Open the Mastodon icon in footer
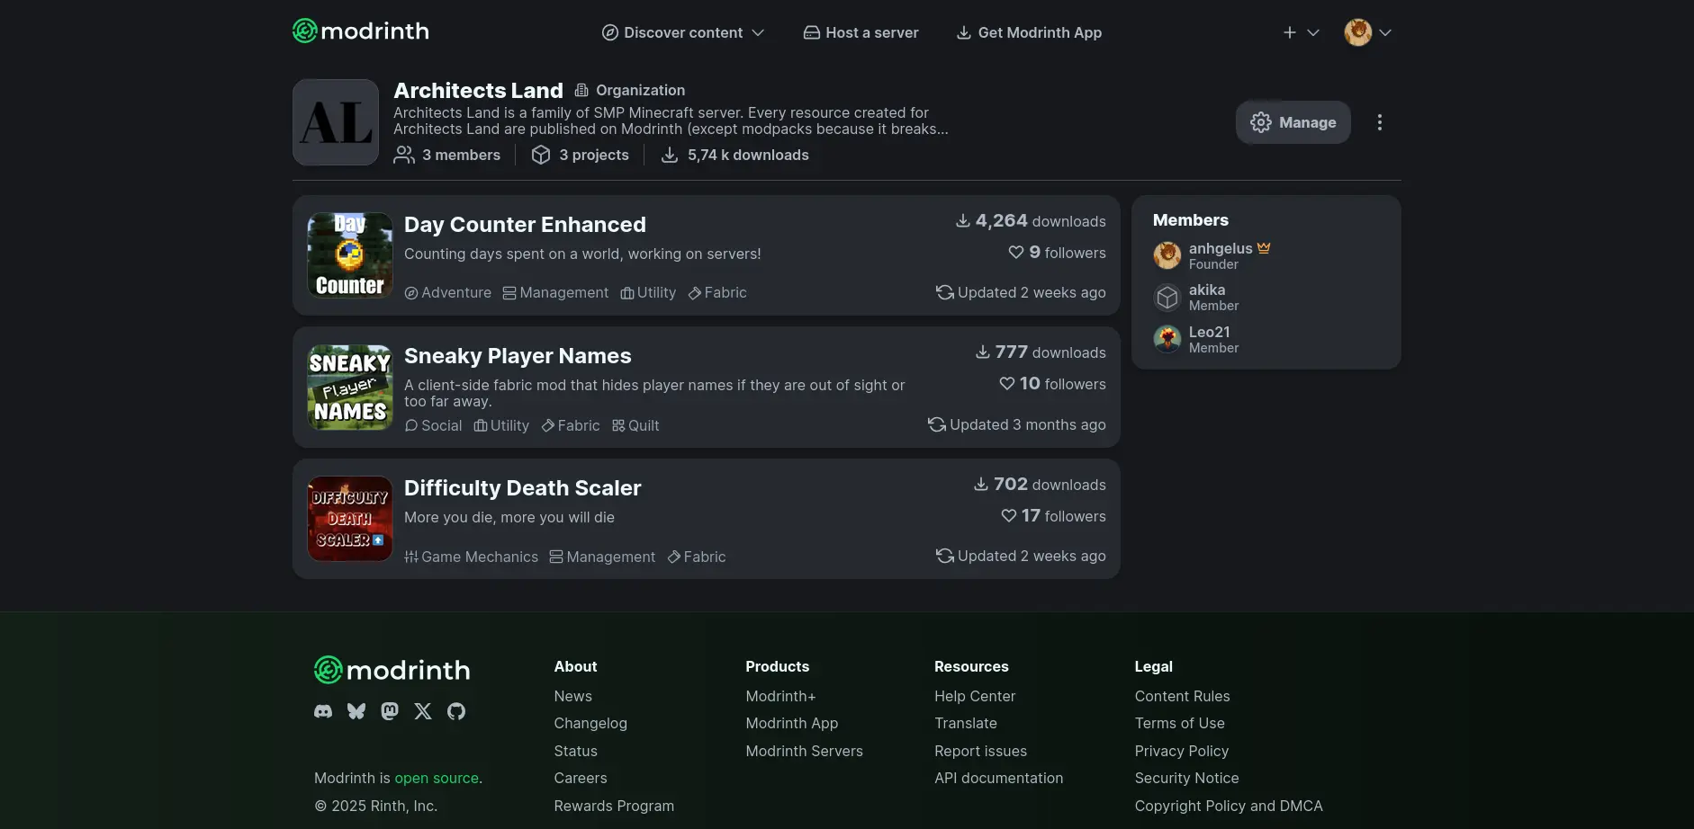Screen dimensions: 1694x829 [x=390, y=711]
